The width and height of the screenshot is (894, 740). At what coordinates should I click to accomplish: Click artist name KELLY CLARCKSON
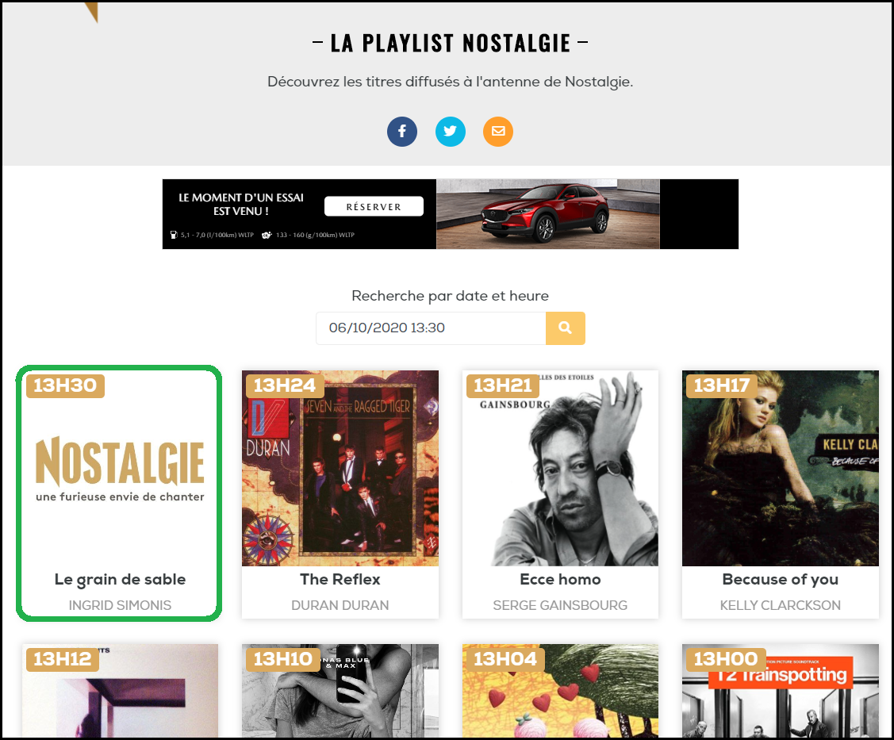coord(781,605)
